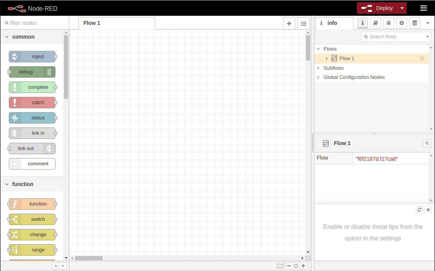This screenshot has width=435, height=271.
Task: Refresh the tip with the reload icon
Action: [x=420, y=210]
